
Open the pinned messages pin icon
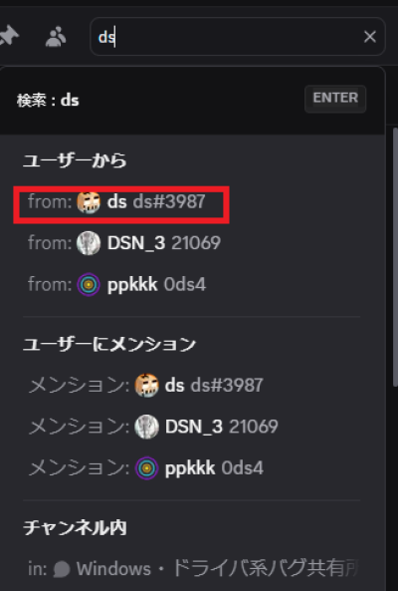pyautogui.click(x=8, y=37)
